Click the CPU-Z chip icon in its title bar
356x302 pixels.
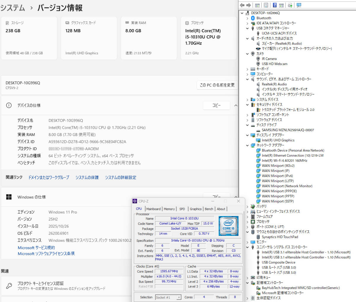click(x=135, y=201)
